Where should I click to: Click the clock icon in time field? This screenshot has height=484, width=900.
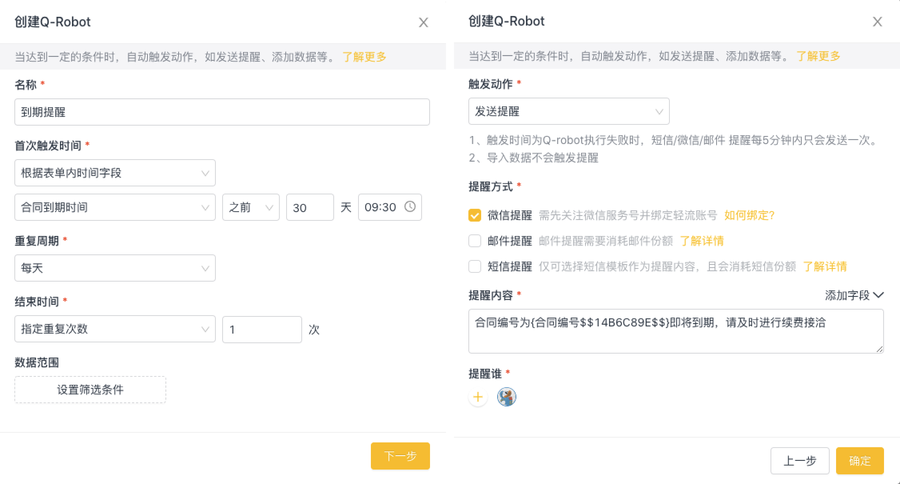click(410, 207)
